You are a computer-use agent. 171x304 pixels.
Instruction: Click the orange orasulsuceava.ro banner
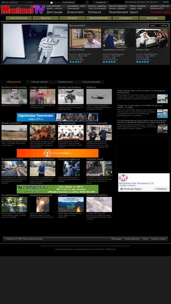point(57,153)
